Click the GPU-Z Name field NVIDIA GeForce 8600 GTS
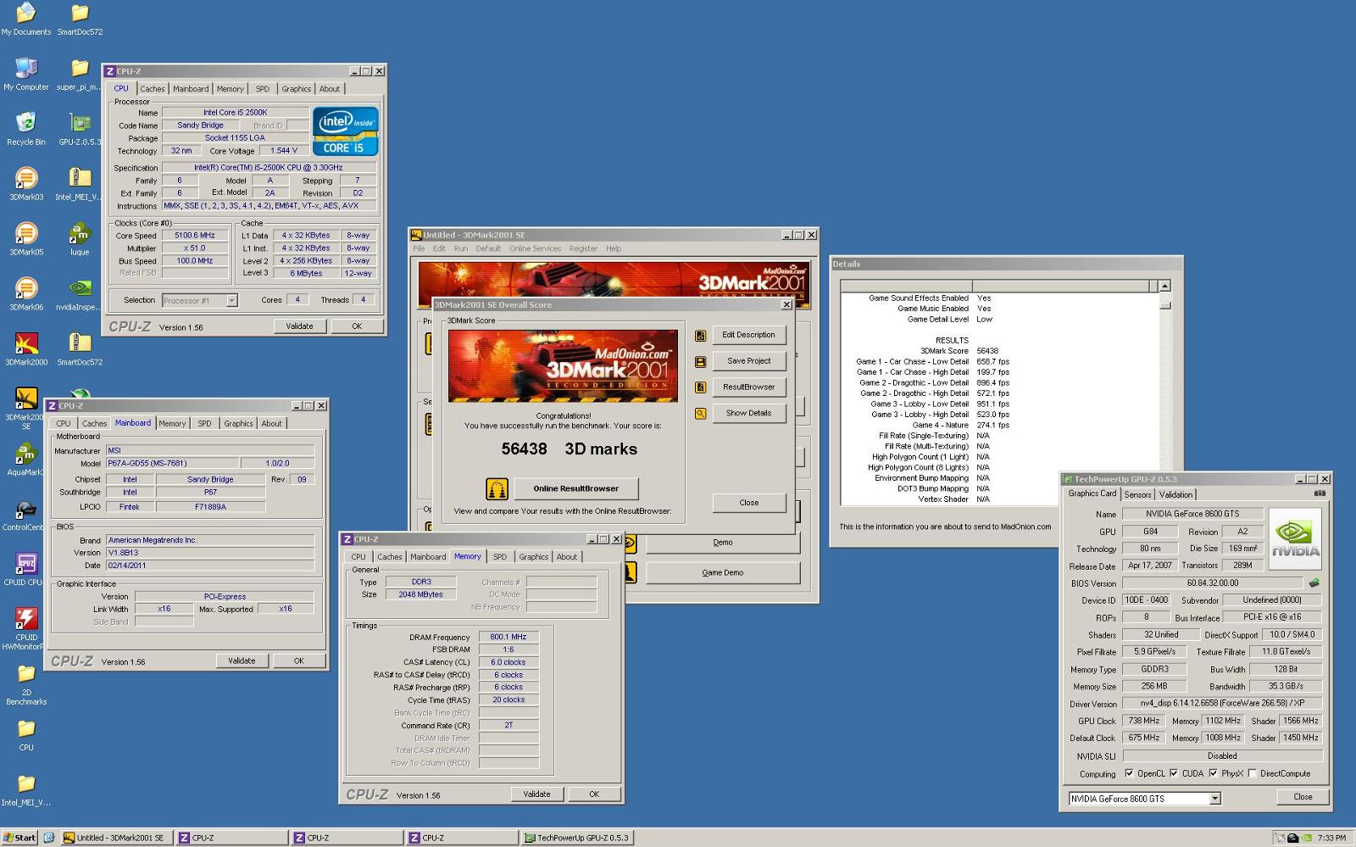 tap(1192, 514)
